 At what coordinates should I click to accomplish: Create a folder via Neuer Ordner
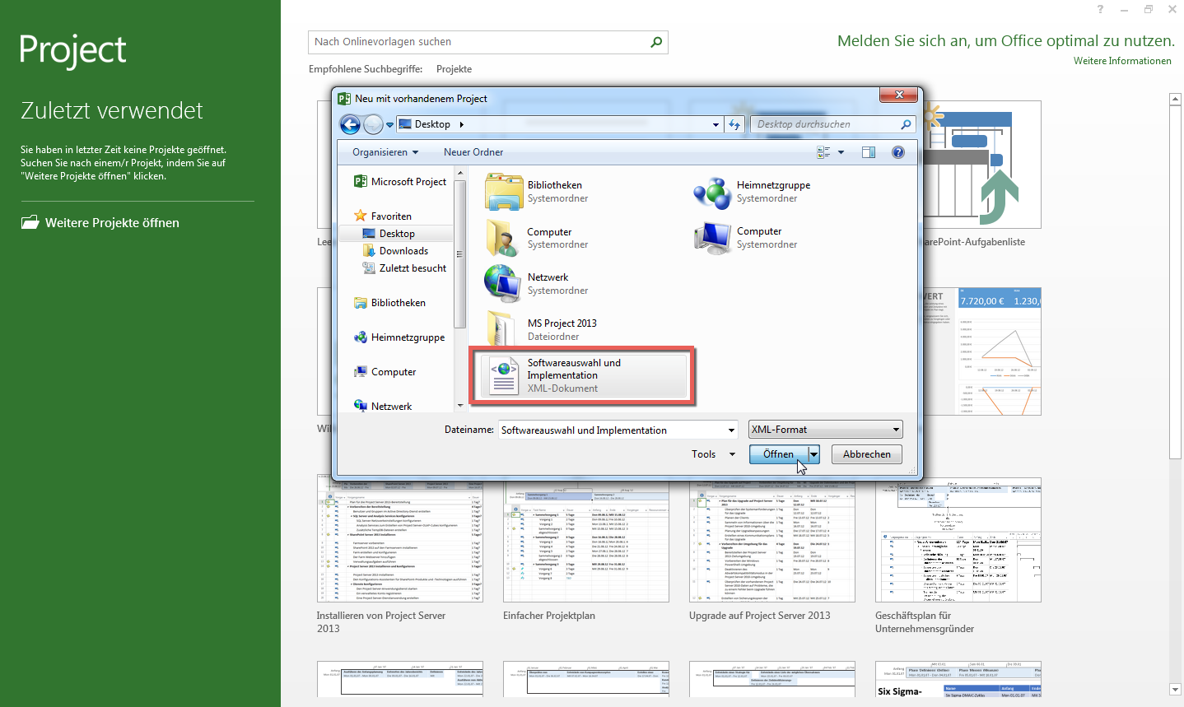[x=473, y=151]
